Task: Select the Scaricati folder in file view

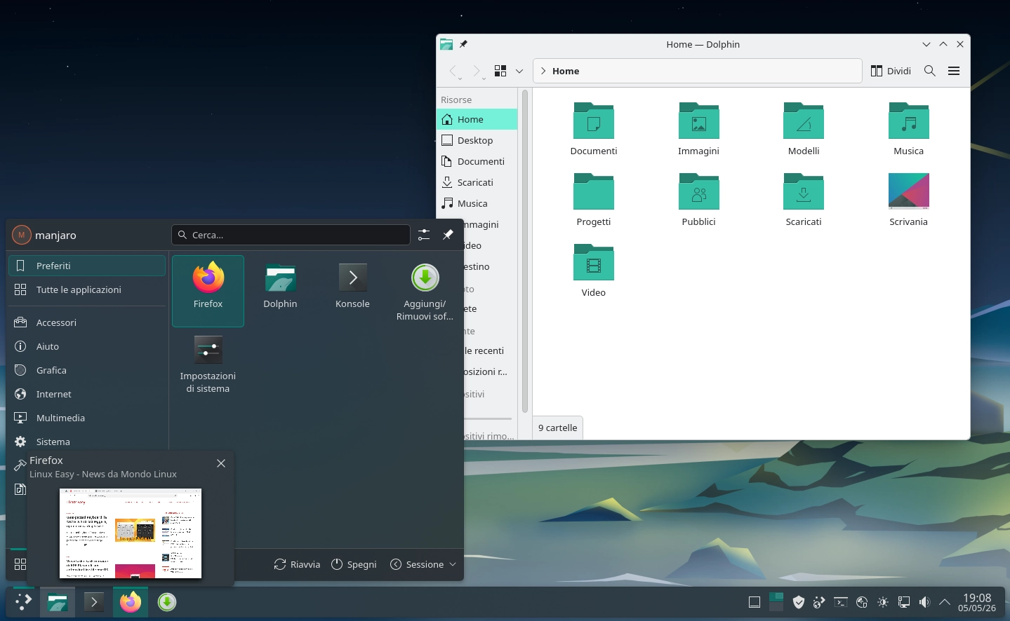Action: click(804, 191)
